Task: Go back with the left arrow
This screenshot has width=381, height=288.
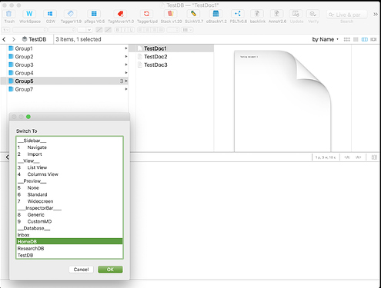Action: point(4,39)
